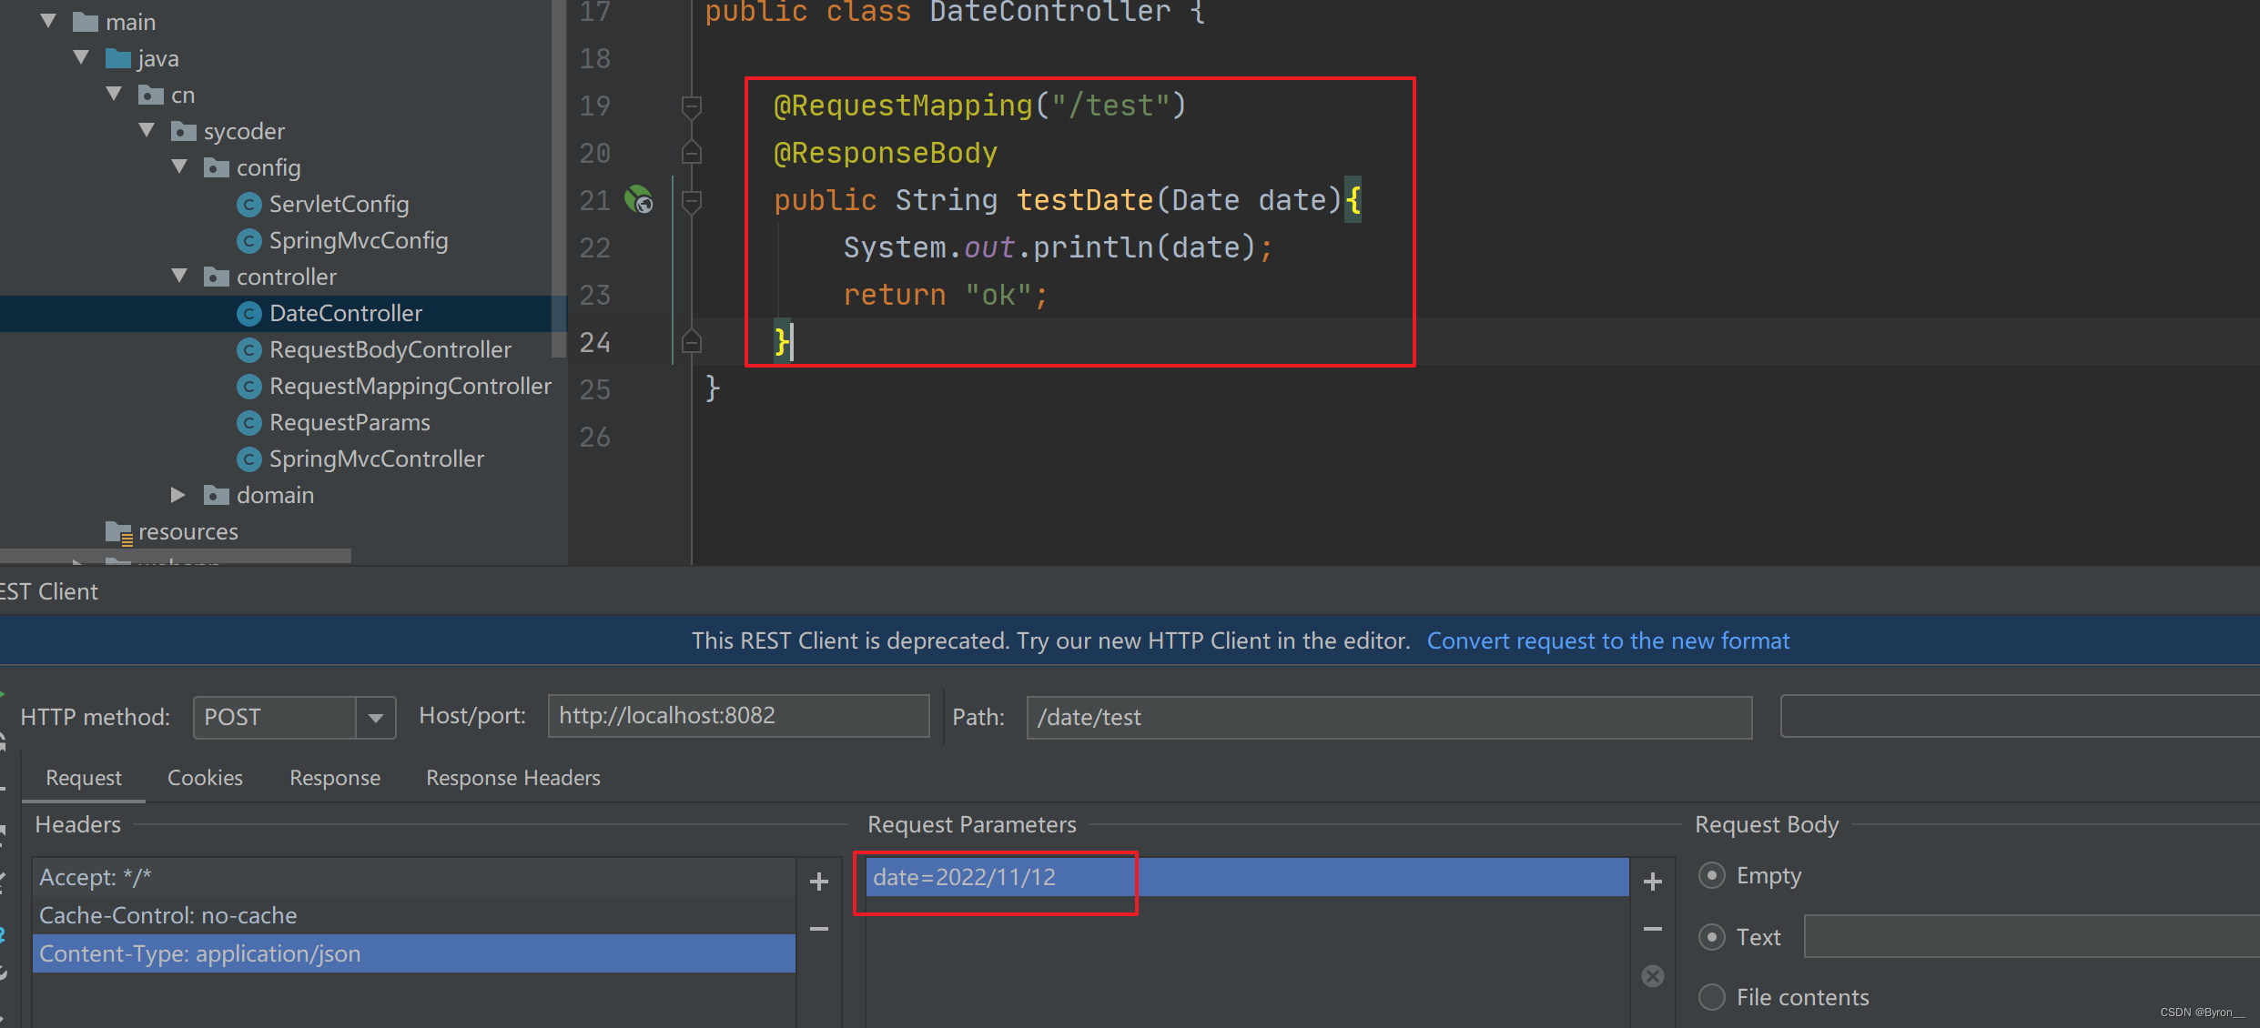Open RequestParams class
This screenshot has width=2260, height=1028.
tap(350, 422)
